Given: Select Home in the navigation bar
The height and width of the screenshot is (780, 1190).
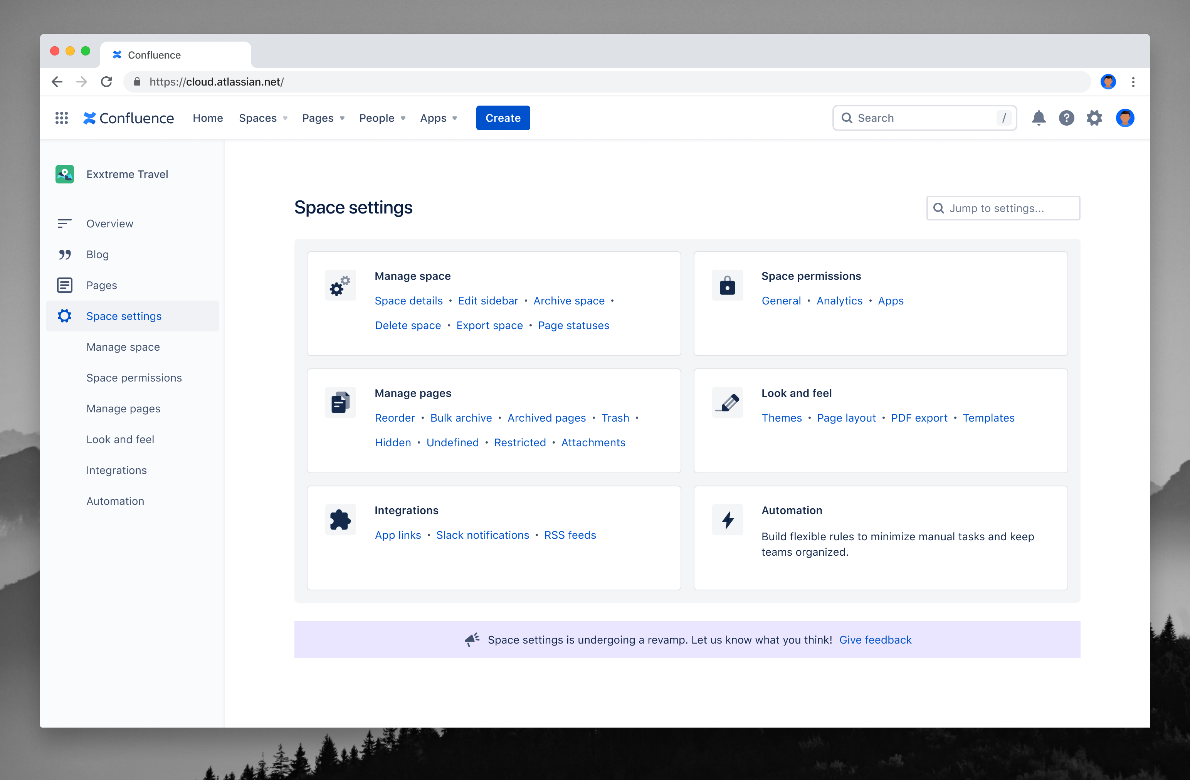Looking at the screenshot, I should point(207,118).
